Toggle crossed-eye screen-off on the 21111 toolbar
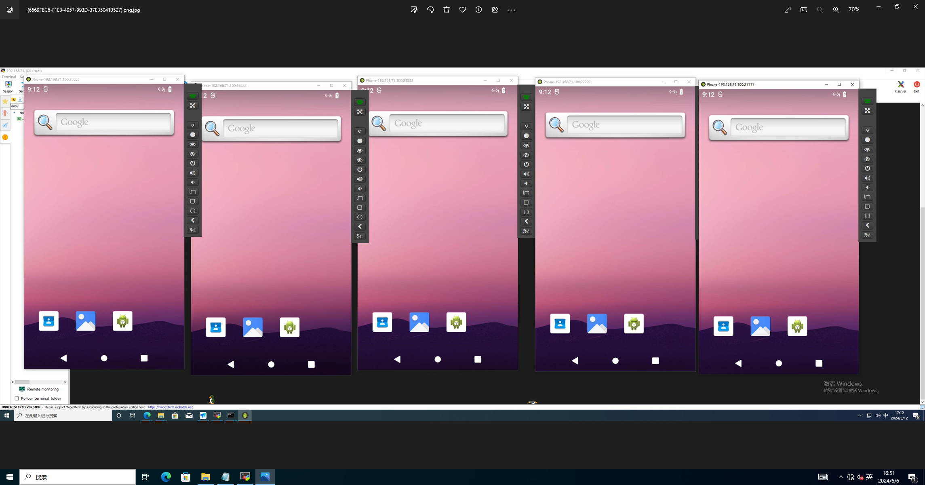 [867, 159]
